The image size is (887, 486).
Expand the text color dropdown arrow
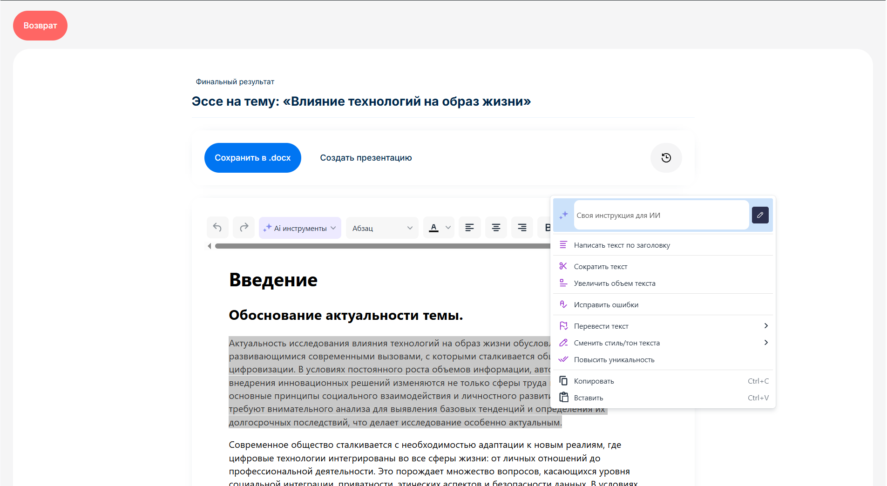(448, 228)
